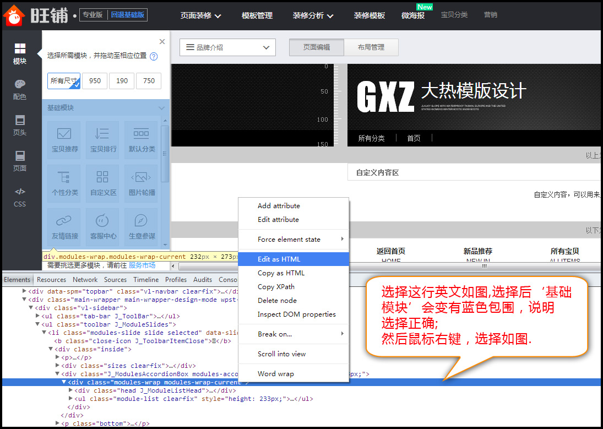
Task: Open 微海报 in top navigation
Action: pos(413,15)
